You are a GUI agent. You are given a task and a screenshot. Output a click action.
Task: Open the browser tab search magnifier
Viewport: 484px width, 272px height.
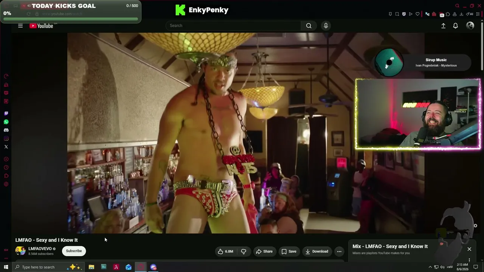pos(457,6)
